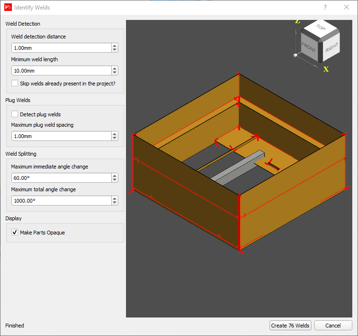Open the dialog help question mark
The width and height of the screenshot is (358, 336).
(x=325, y=7)
